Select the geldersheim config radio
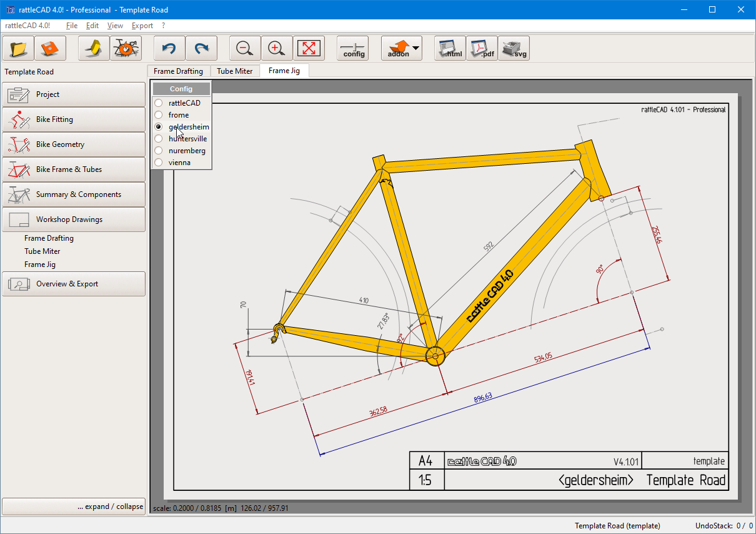 point(159,127)
